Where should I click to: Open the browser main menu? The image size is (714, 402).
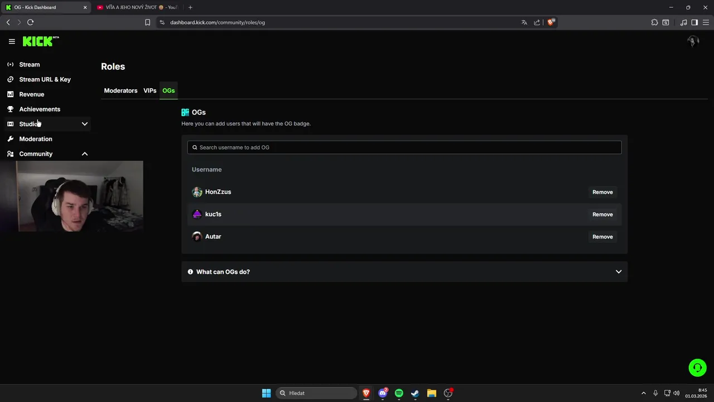(x=706, y=22)
